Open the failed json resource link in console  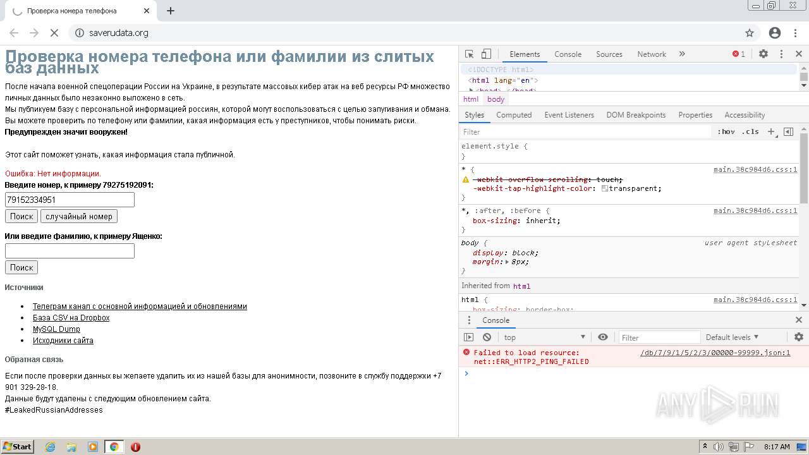pyautogui.click(x=715, y=353)
